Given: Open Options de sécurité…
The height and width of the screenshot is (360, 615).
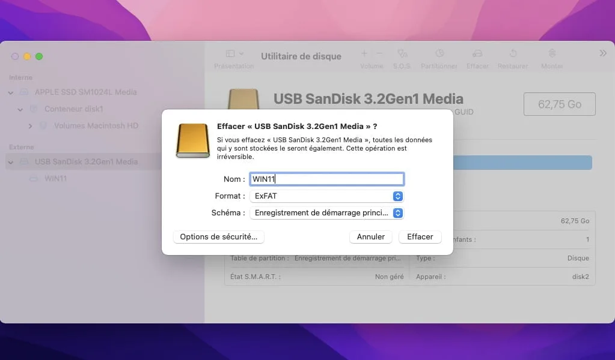Looking at the screenshot, I should [x=218, y=237].
